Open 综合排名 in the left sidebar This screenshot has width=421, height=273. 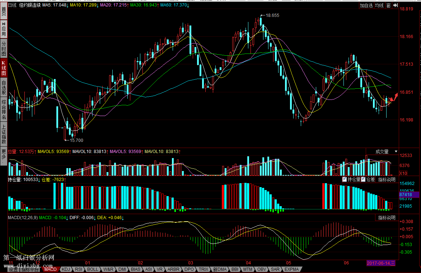pos(4,110)
